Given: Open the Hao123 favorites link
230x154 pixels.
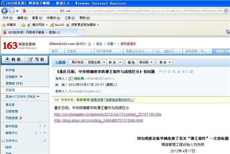Looking at the screenshot, I should pos(57,25).
